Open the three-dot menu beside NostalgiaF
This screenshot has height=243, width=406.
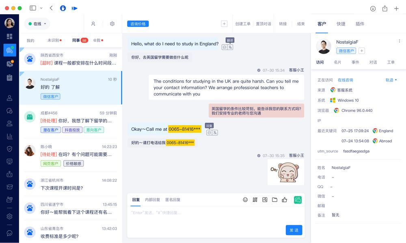pyautogui.click(x=399, y=41)
